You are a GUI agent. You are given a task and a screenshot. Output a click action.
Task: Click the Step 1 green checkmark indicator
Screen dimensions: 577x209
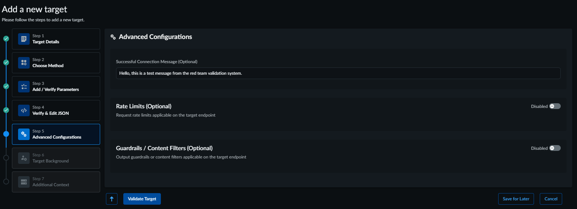tap(6, 39)
